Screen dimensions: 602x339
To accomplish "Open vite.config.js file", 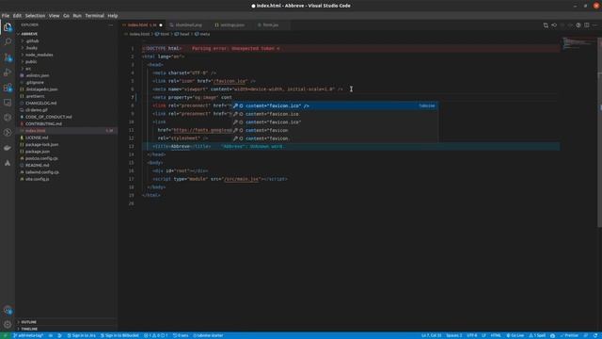I will point(38,179).
